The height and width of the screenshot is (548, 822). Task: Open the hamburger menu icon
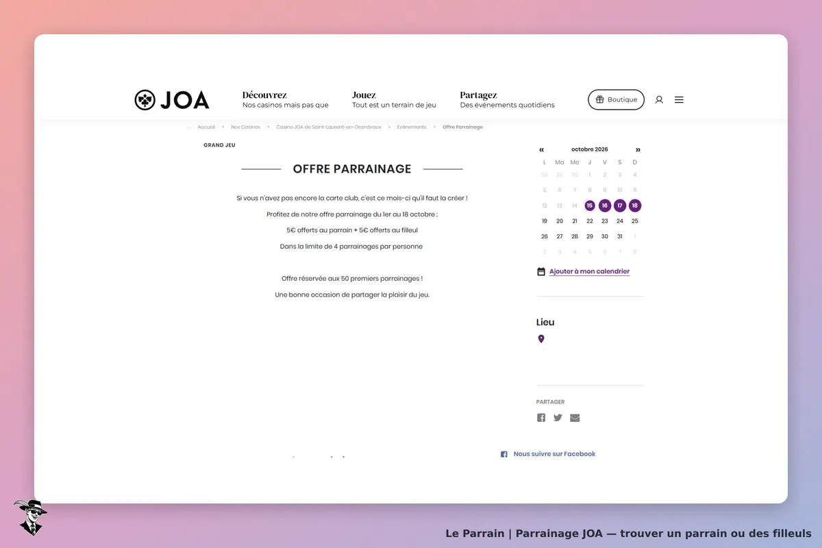(x=679, y=99)
